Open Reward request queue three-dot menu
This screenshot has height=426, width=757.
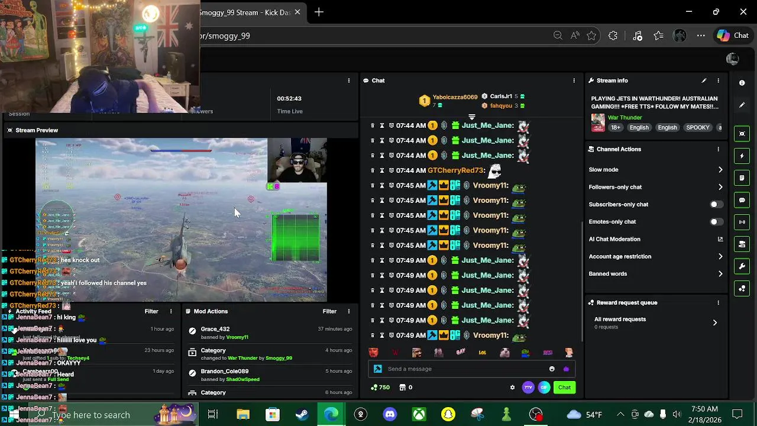click(719, 302)
